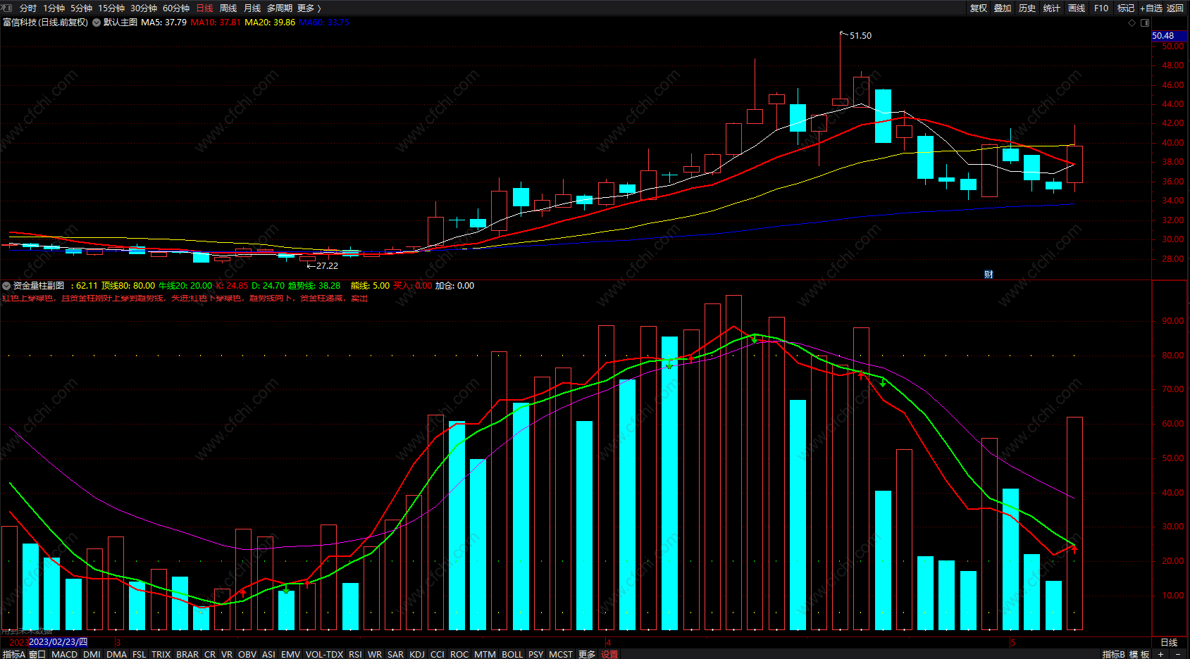Switch to the 5分钟 period tab
This screenshot has width=1190, height=659.
[81, 8]
